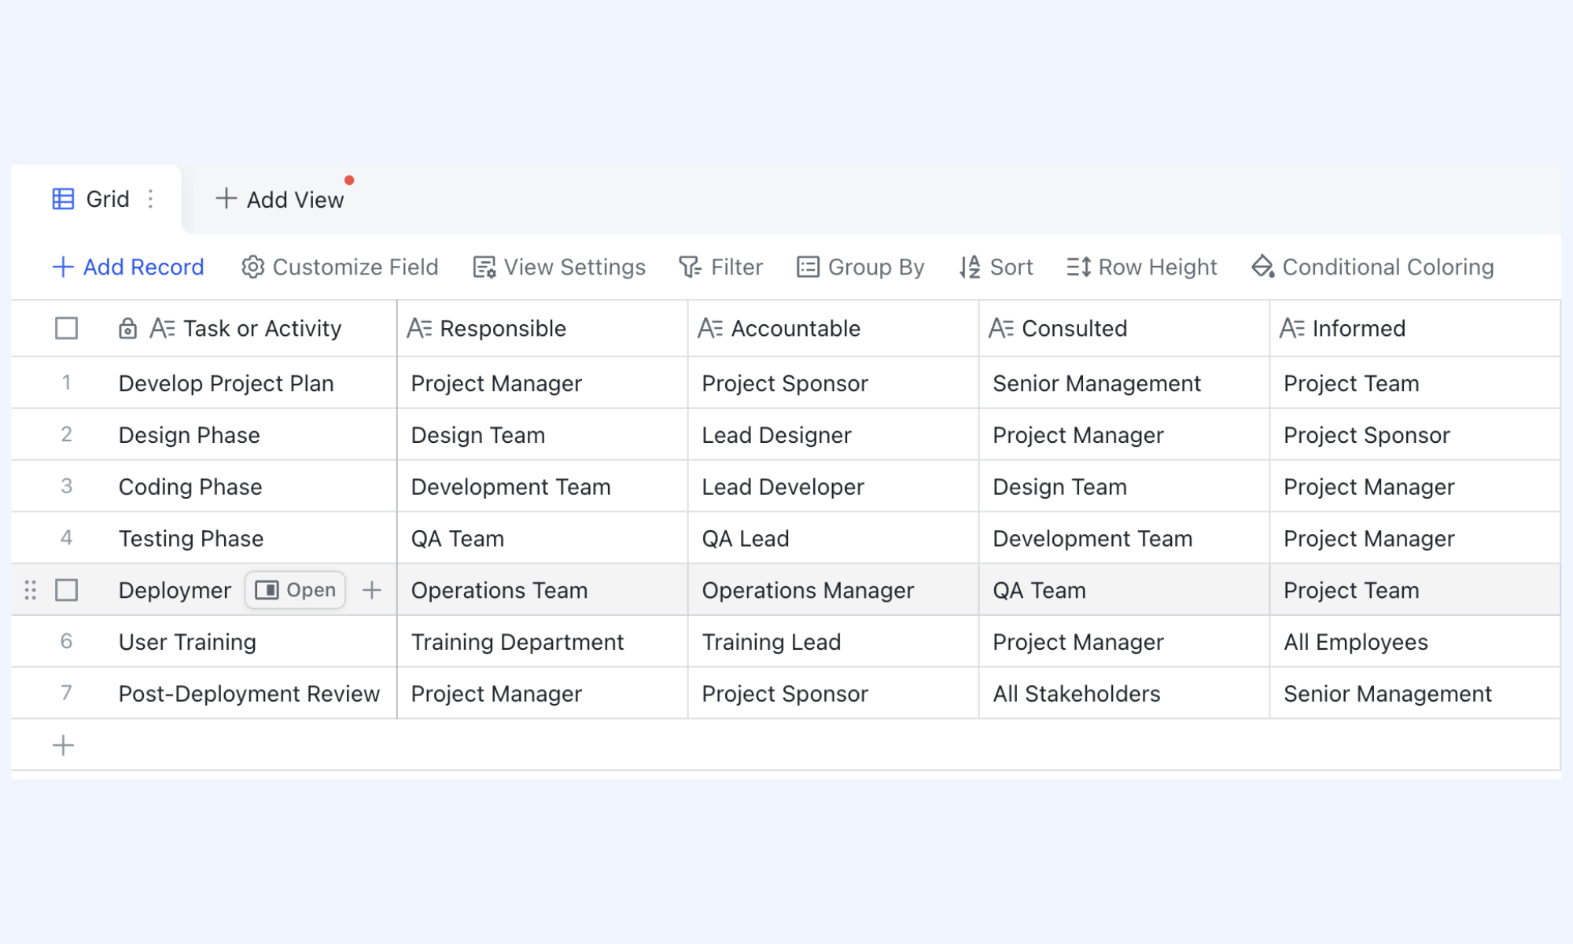Open Conditional Coloring paint bucket
The height and width of the screenshot is (944, 1573).
1263,267
